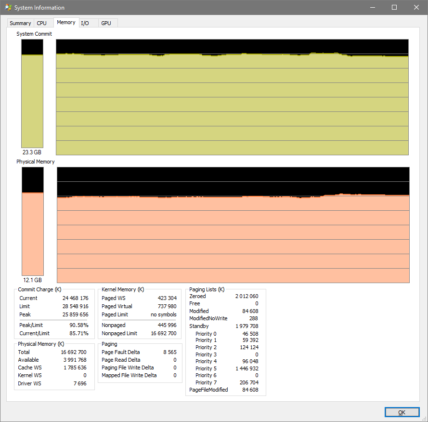Select Available value 3 991 768
This screenshot has width=428, height=422.
[x=75, y=360]
